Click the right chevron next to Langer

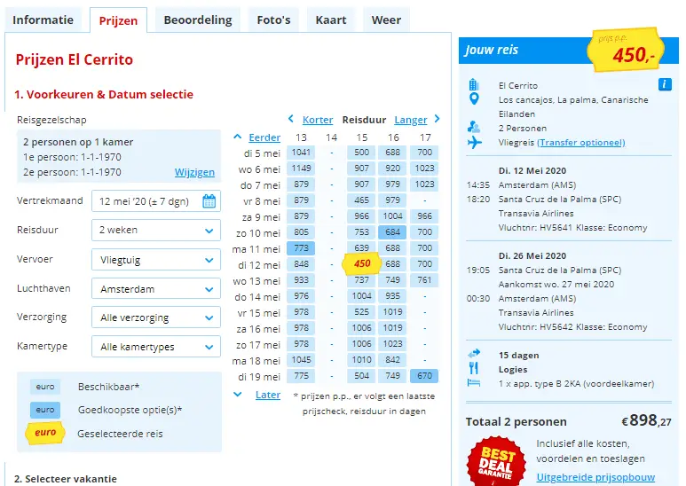point(437,119)
